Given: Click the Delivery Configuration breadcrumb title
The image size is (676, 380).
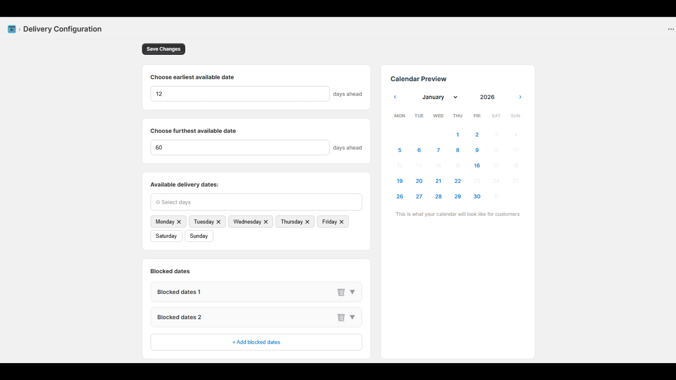Looking at the screenshot, I should (x=62, y=29).
